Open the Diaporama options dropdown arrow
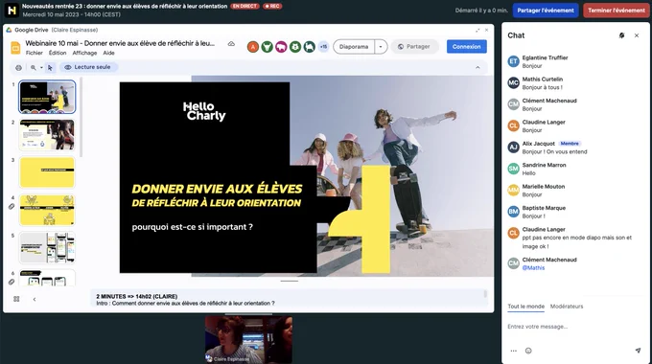 [381, 47]
